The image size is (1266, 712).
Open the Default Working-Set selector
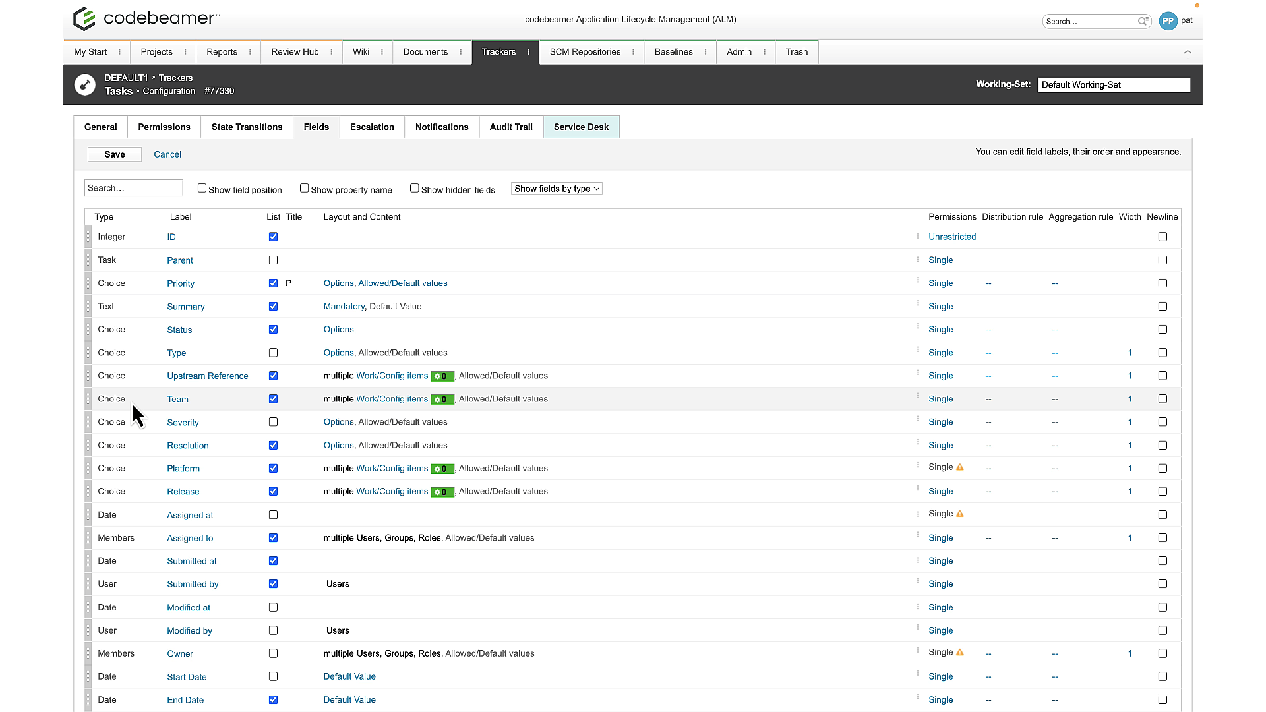click(x=1114, y=84)
